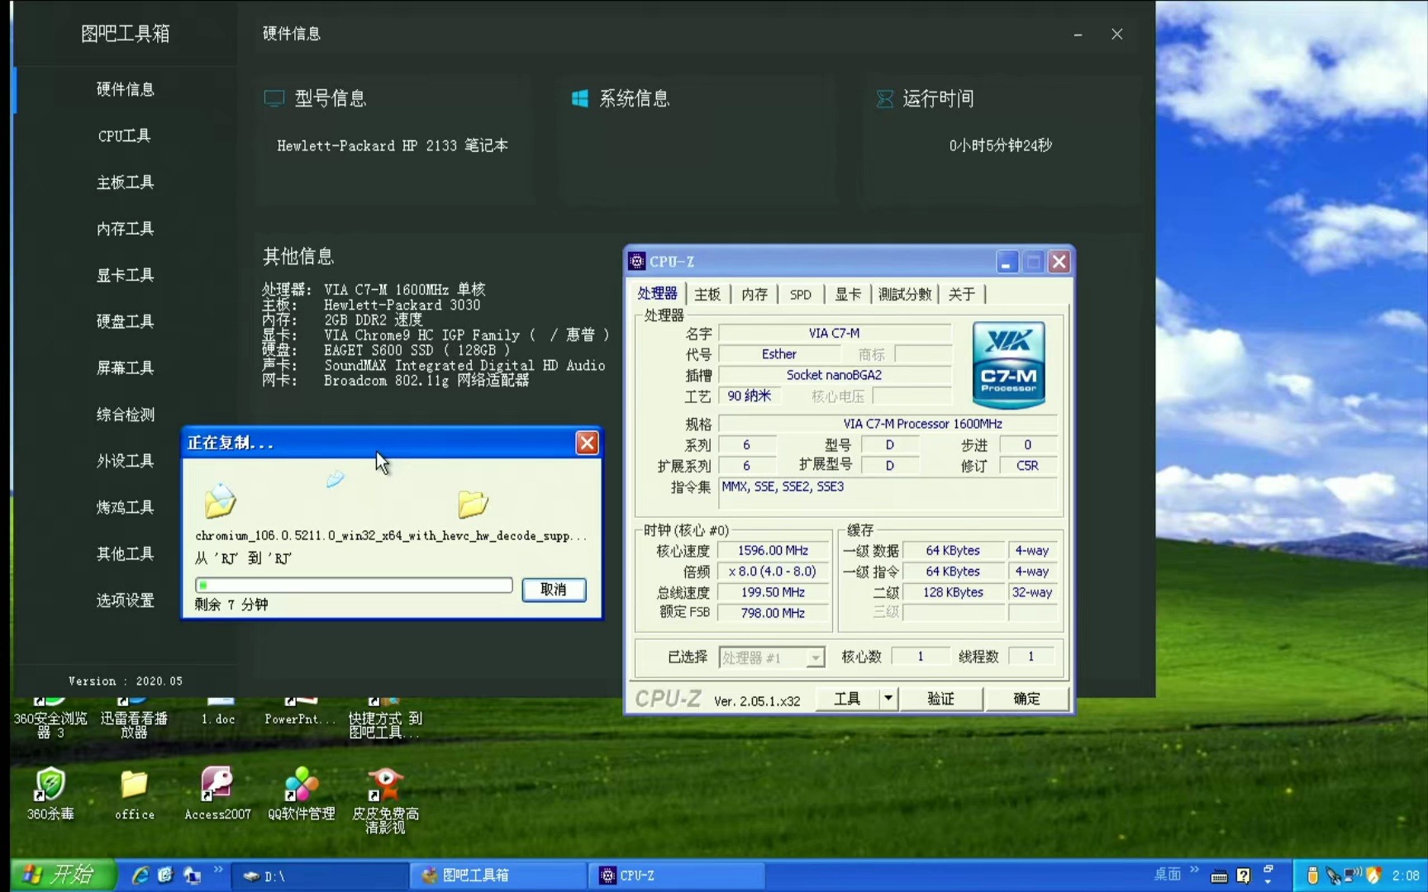1428x892 pixels.
Task: Switch to CPU-Z 关于 tab
Action: coord(961,294)
